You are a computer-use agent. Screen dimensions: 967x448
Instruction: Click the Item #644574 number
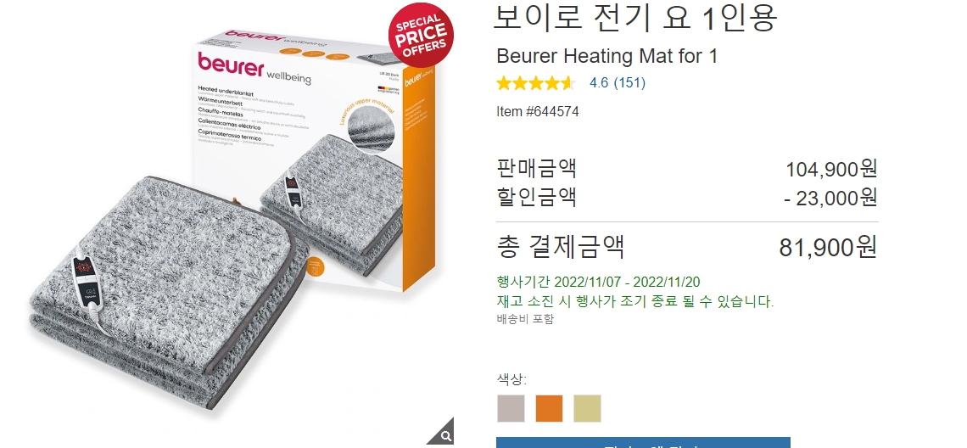click(538, 112)
